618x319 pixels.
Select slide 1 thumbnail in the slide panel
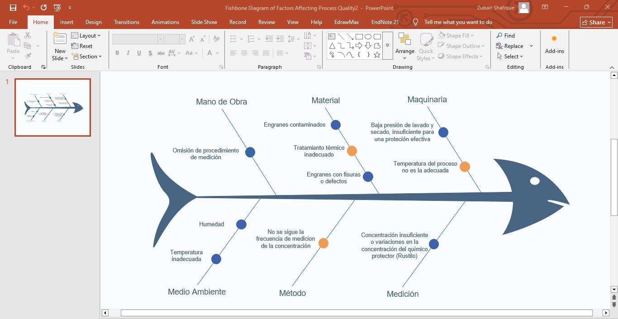(x=52, y=107)
